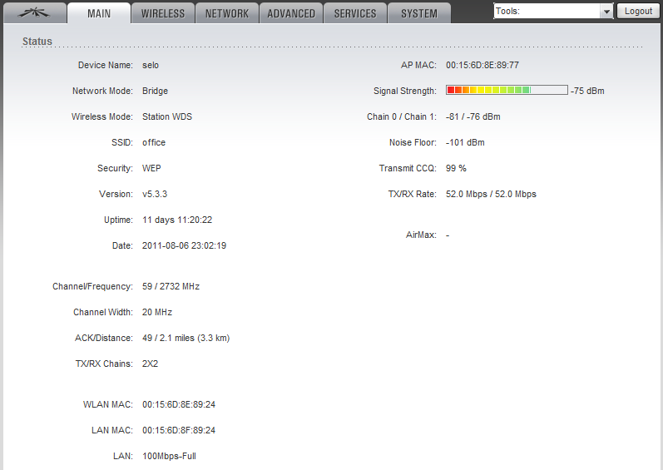Screen dimensions: 663x470
Task: Select the ADVANCED tab
Action: point(291,13)
